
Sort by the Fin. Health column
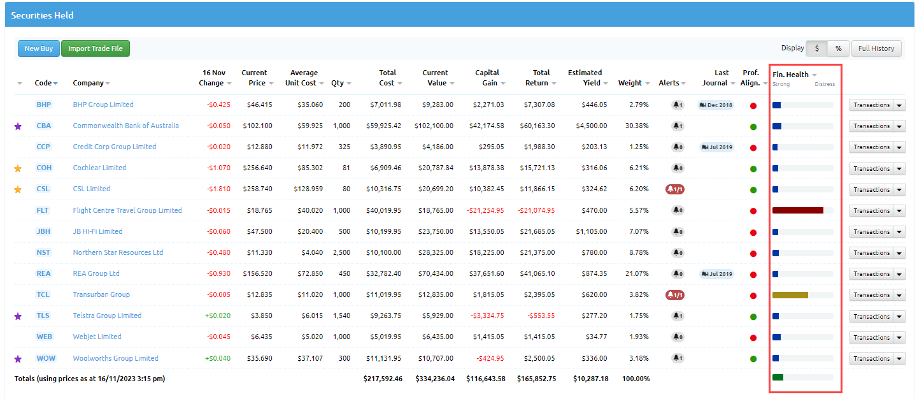(794, 75)
